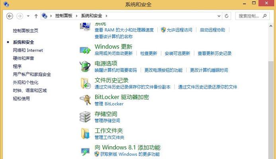The width and height of the screenshot is (276, 159).
Task: Select 系统和安全 in the breadcrumb path
Action: tap(92, 16)
